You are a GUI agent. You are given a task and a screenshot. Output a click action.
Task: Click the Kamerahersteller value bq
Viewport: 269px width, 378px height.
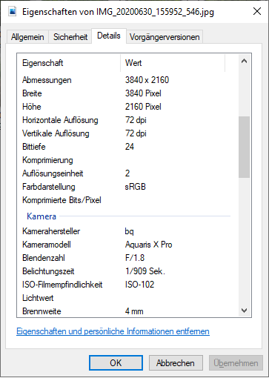[130, 231]
